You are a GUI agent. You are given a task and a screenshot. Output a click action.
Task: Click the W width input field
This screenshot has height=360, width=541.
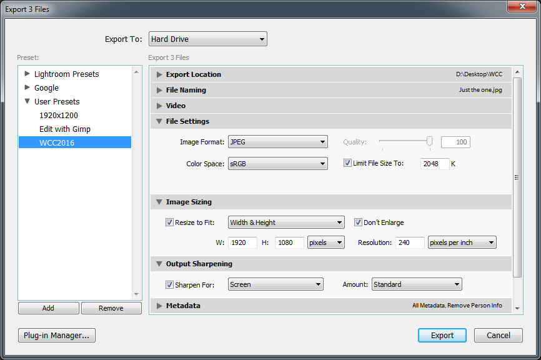pyautogui.click(x=242, y=242)
